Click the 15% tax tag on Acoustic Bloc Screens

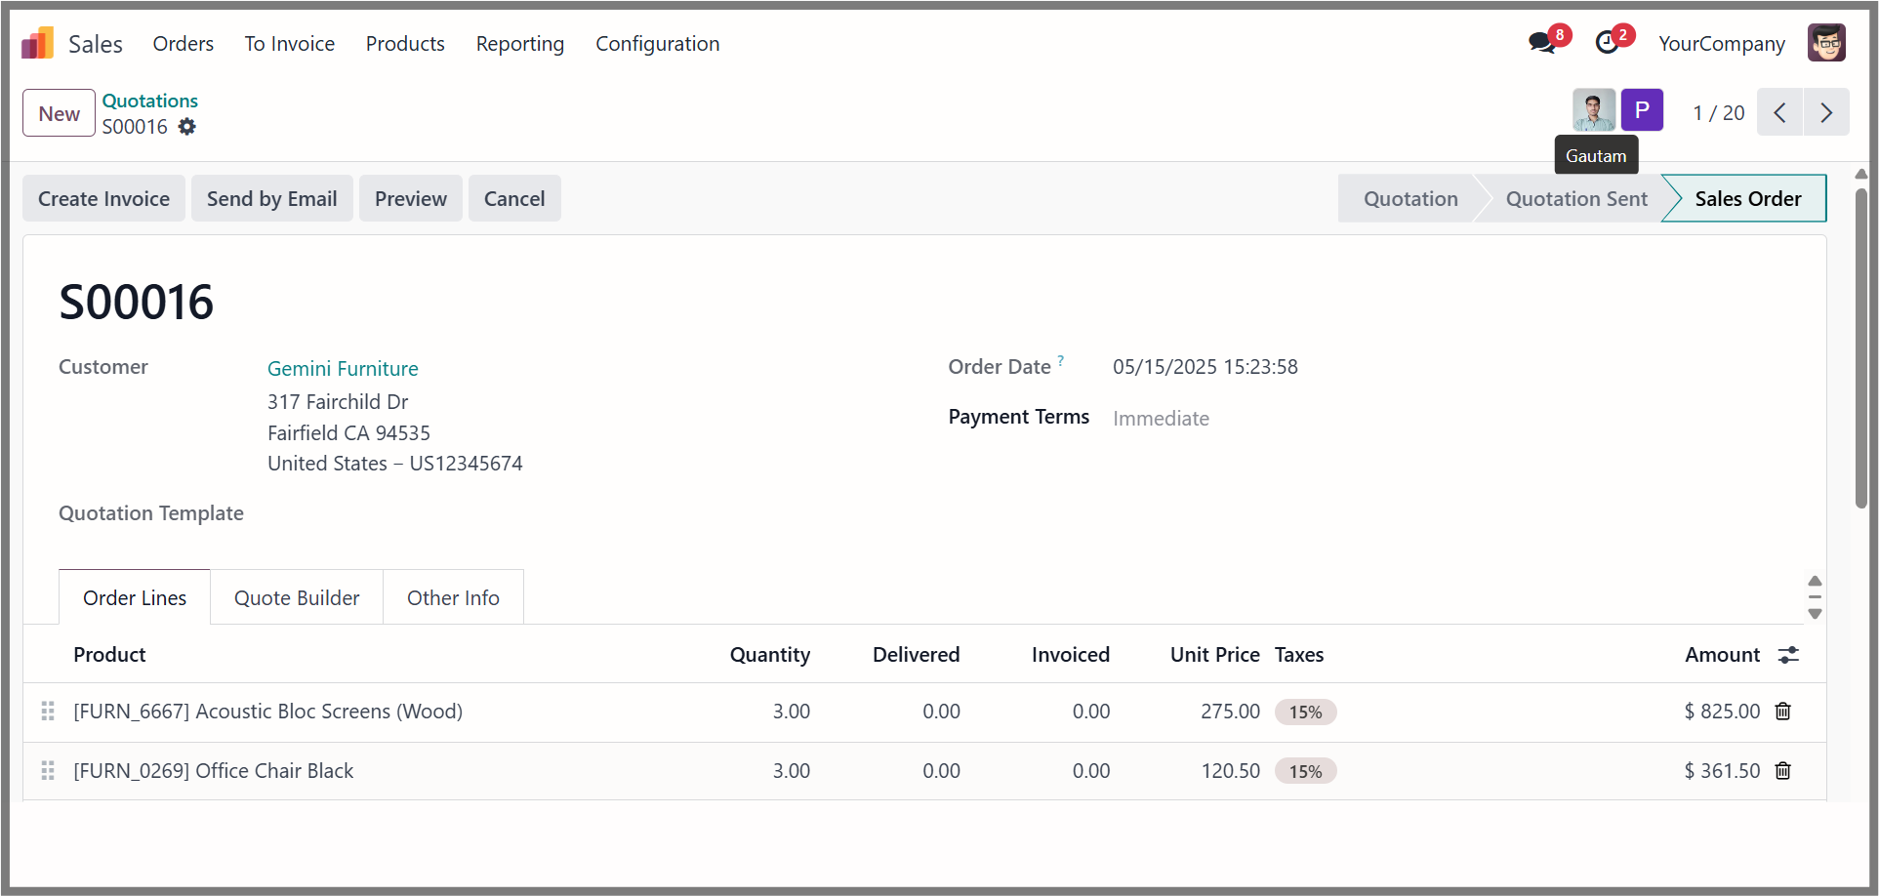pos(1305,712)
